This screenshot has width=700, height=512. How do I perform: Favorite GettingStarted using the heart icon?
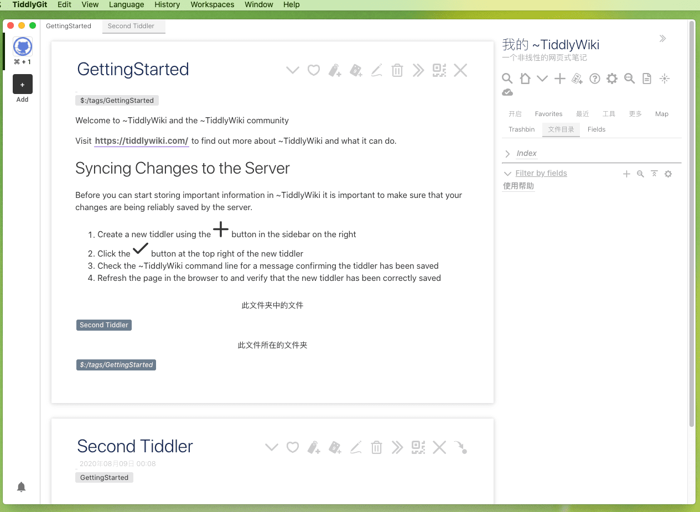tap(314, 70)
